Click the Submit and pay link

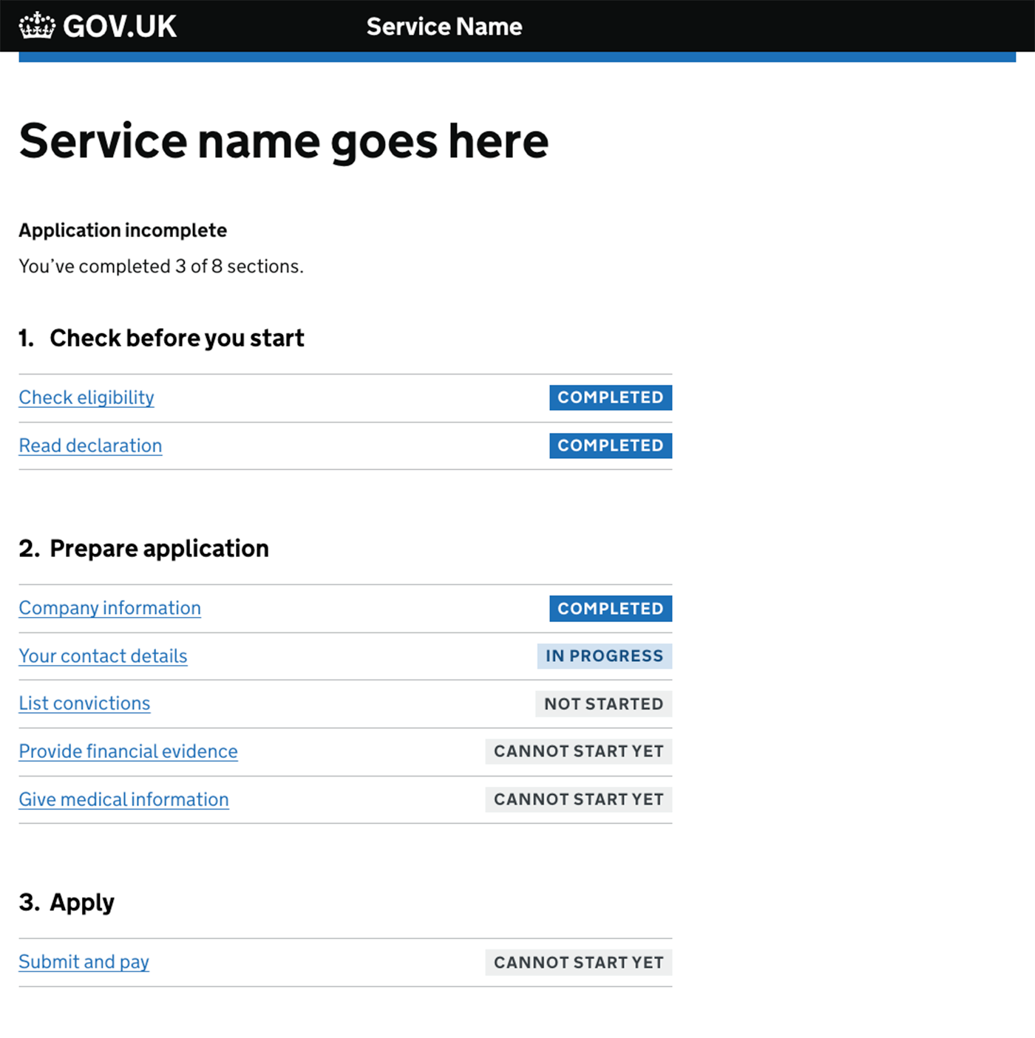(84, 962)
